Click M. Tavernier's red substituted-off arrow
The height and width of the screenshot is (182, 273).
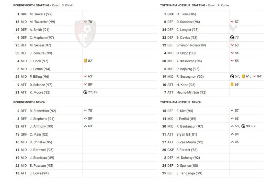[x=85, y=22]
